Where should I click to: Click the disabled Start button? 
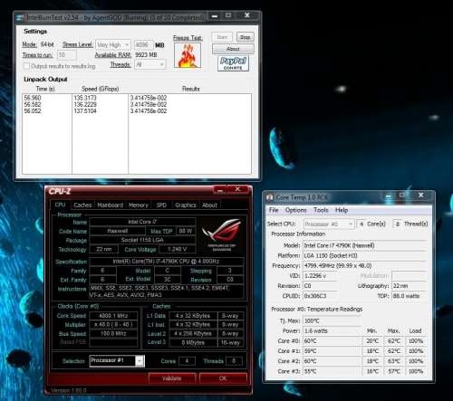tap(222, 37)
